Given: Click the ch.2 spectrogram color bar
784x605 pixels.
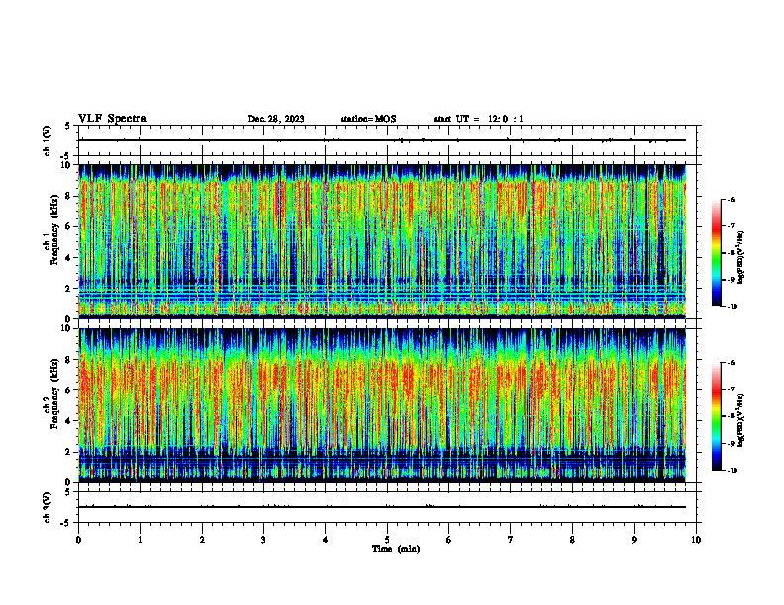Looking at the screenshot, I should pyautogui.click(x=716, y=416).
